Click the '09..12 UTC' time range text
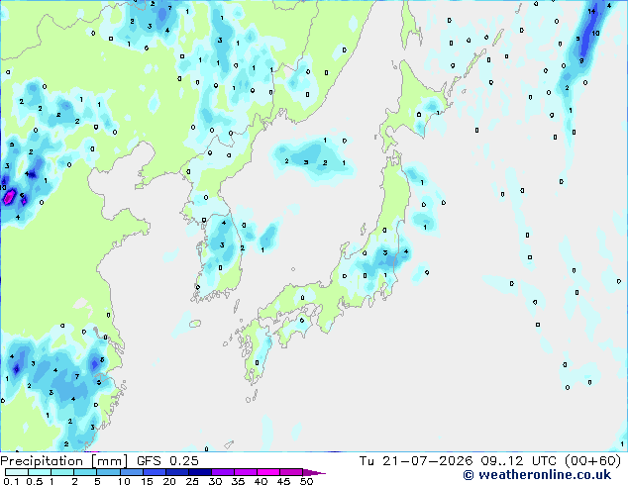This screenshot has width=628, height=485. point(518,461)
